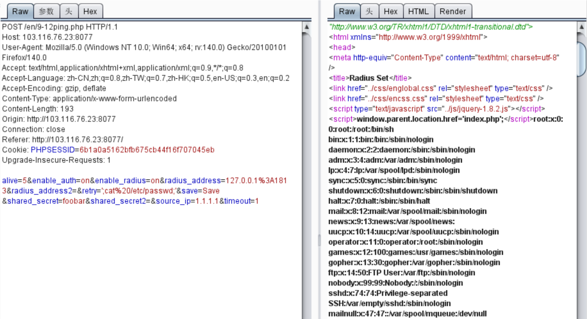
Task: Click the encss.css link tag line
Action: [x=436, y=99]
